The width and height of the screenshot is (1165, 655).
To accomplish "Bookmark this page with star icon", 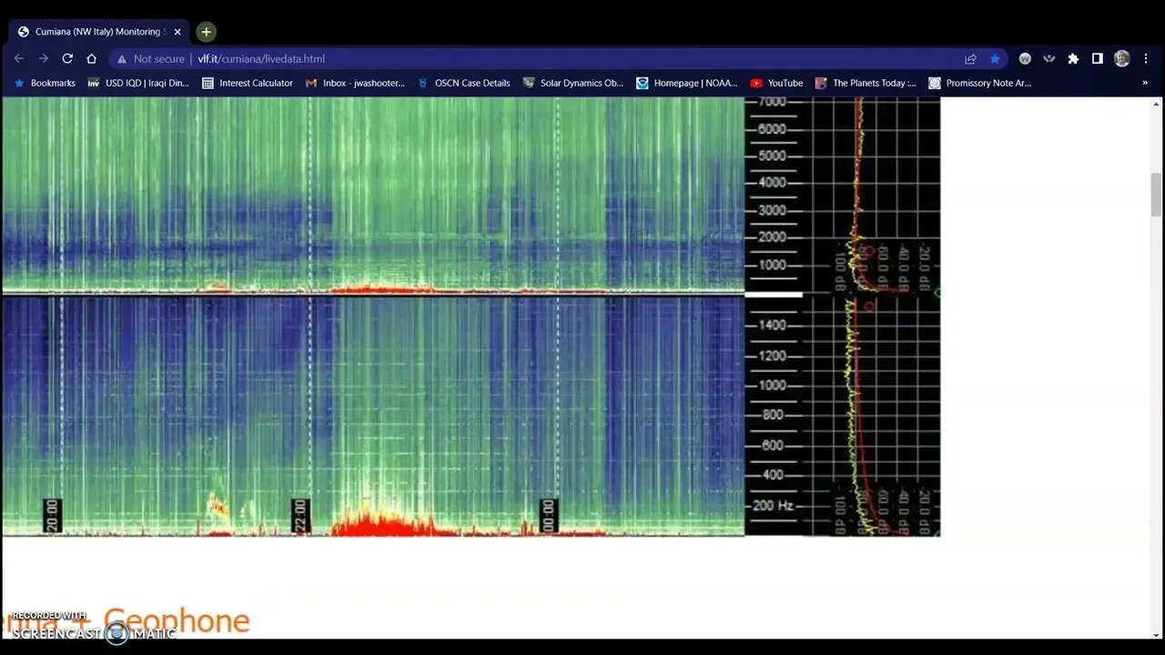I will [995, 58].
